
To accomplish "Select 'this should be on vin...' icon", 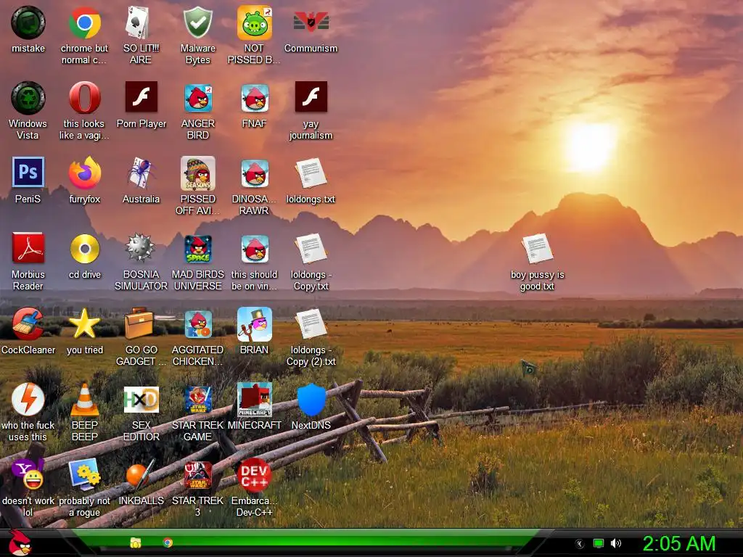I will [255, 249].
